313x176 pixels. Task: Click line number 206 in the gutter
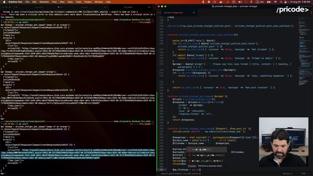point(161,170)
